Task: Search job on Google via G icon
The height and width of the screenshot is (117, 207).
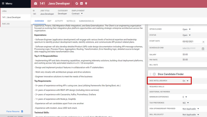Action: click(77, 4)
